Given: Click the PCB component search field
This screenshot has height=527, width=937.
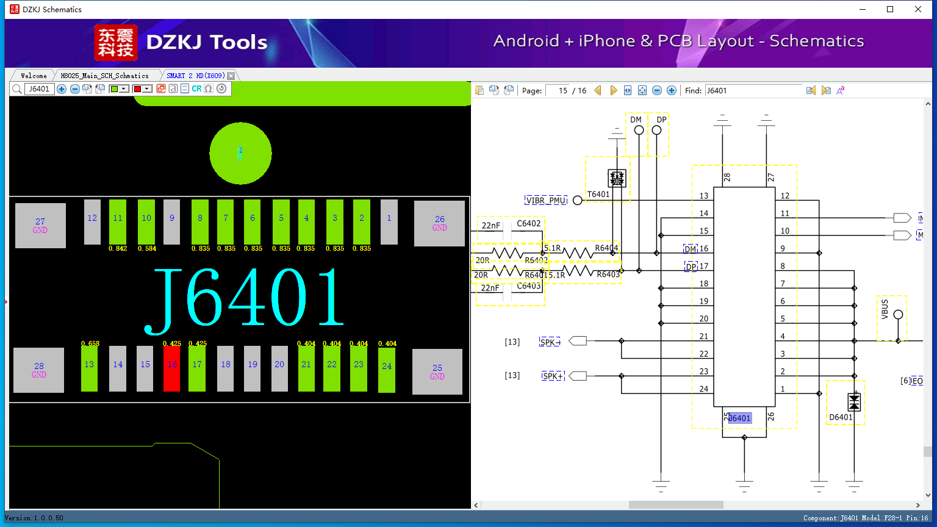Looking at the screenshot, I should [39, 89].
